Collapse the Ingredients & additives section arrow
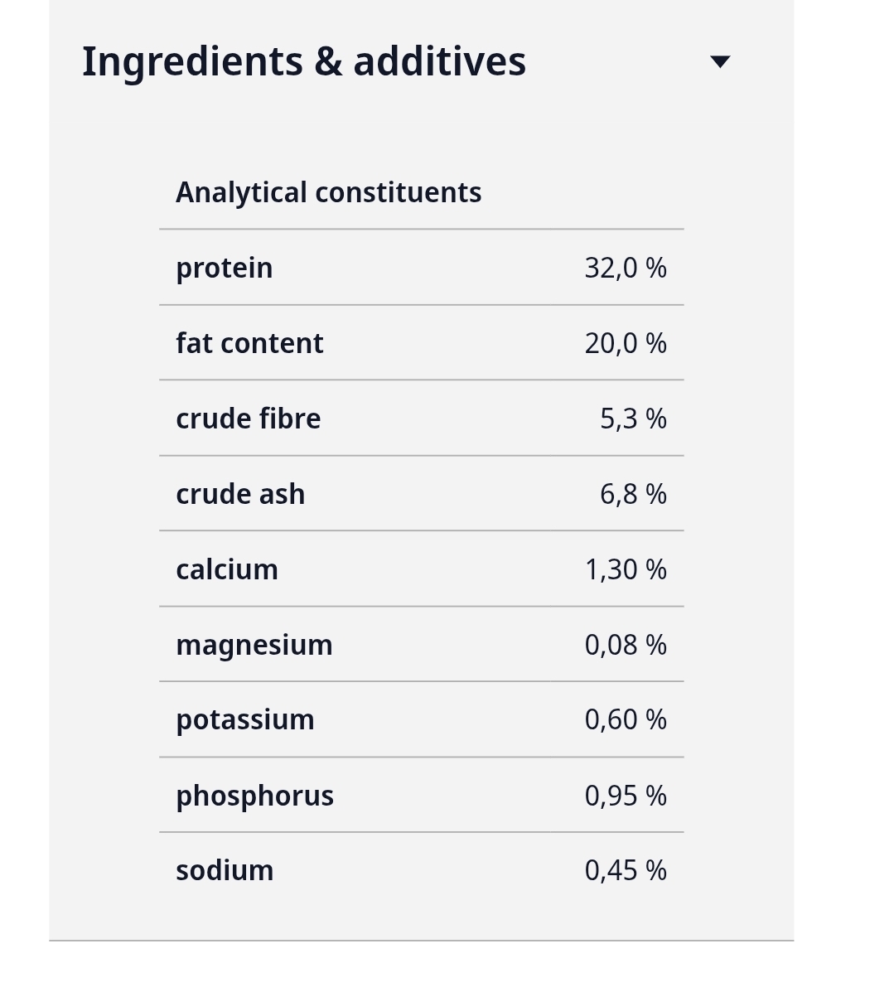This screenshot has height=1002, width=894. tap(721, 61)
